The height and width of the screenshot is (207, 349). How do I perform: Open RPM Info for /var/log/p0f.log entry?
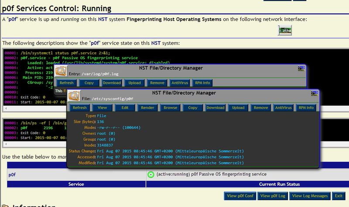pos(202,83)
